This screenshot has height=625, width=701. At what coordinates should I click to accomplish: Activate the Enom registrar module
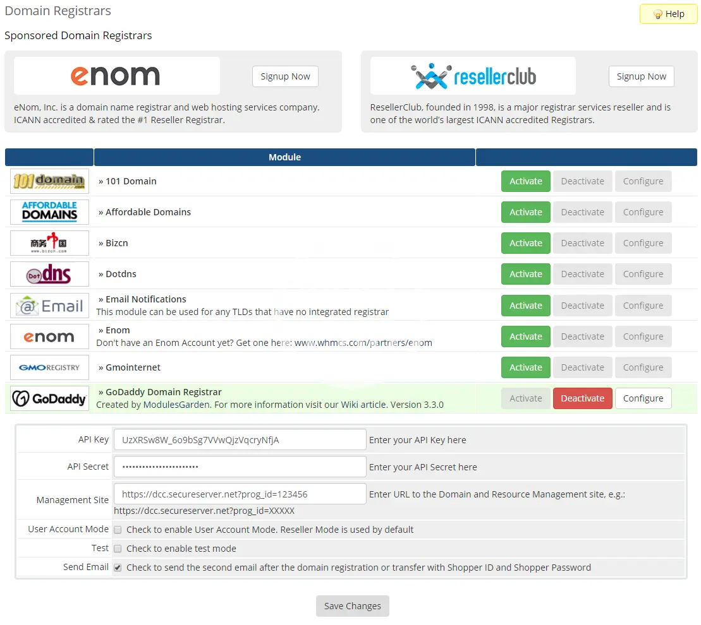click(x=526, y=336)
